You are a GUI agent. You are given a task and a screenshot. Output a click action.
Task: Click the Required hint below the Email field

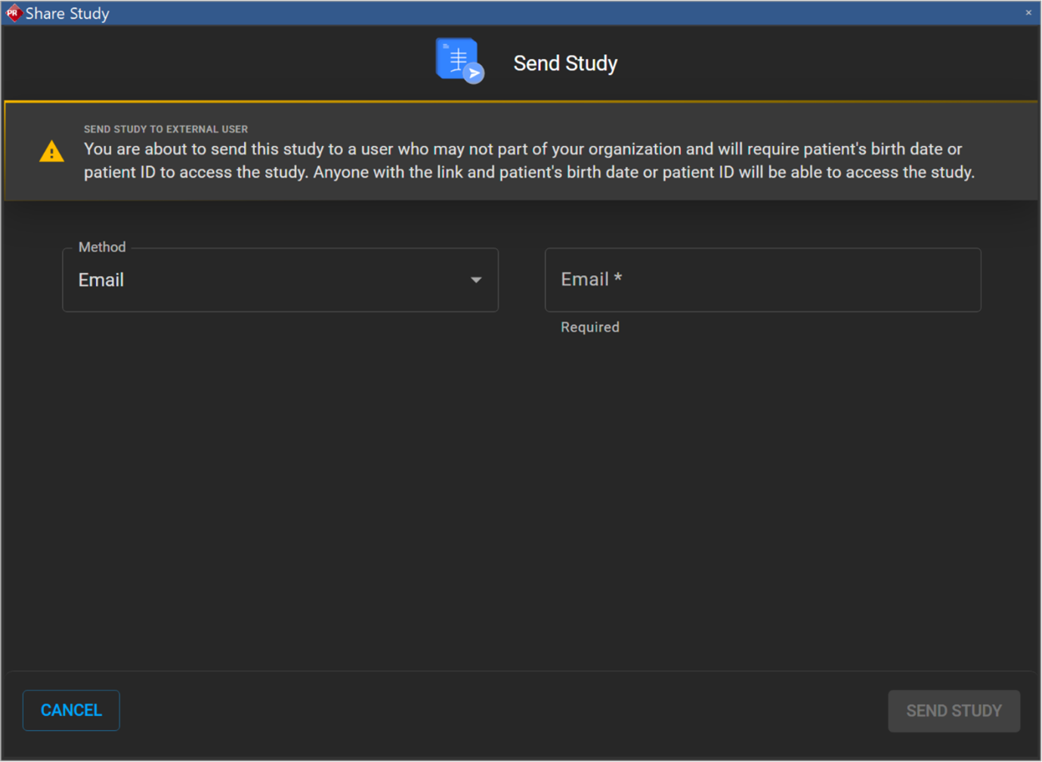(x=589, y=327)
